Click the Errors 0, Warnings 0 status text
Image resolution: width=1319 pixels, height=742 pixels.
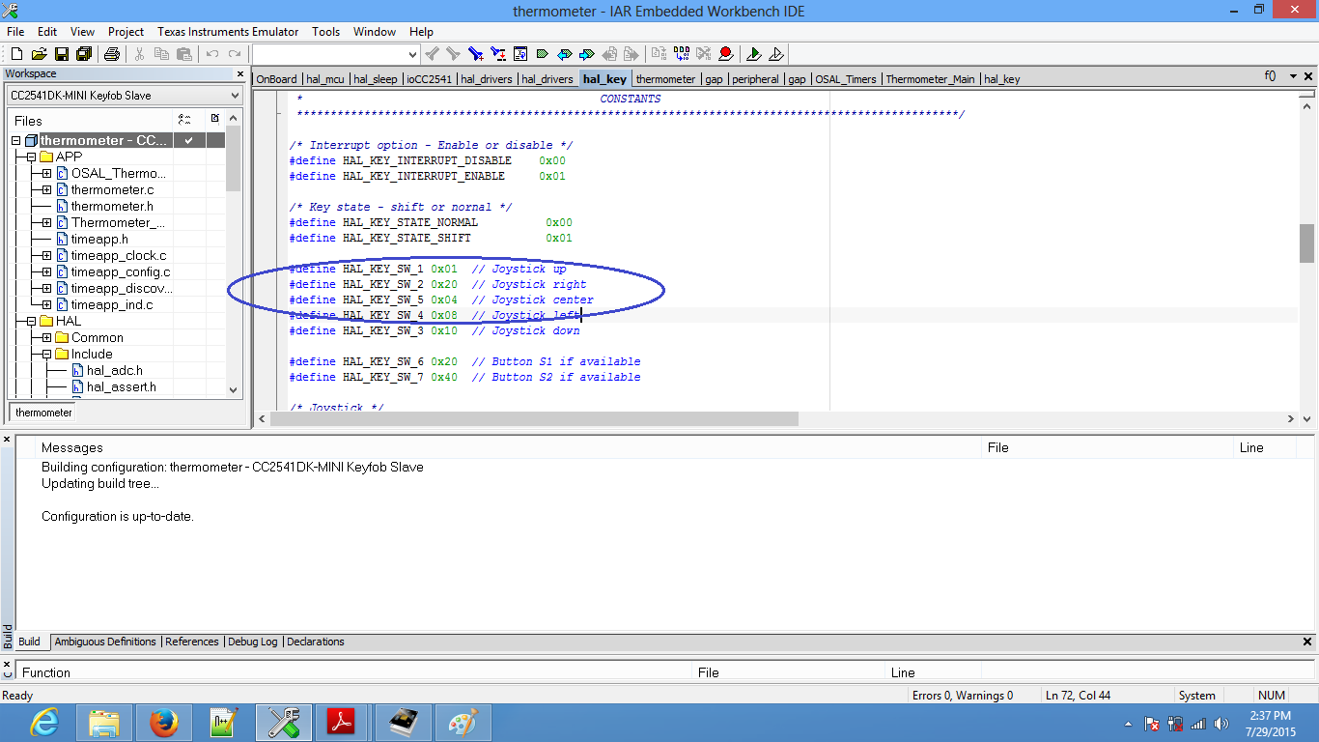tap(963, 696)
